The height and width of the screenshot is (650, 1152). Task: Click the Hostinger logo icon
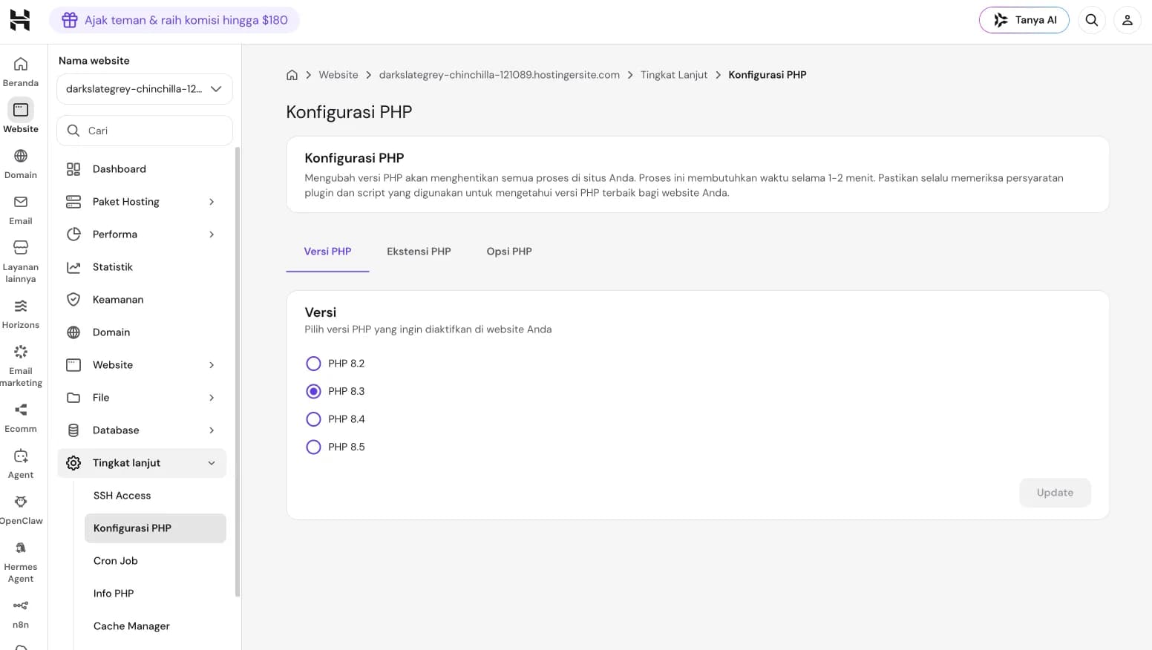click(x=20, y=20)
